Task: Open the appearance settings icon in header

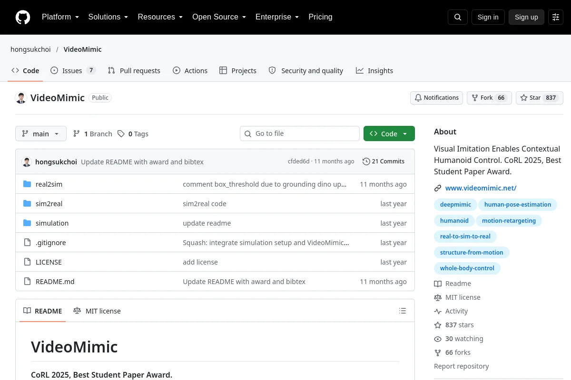Action: tap(556, 17)
